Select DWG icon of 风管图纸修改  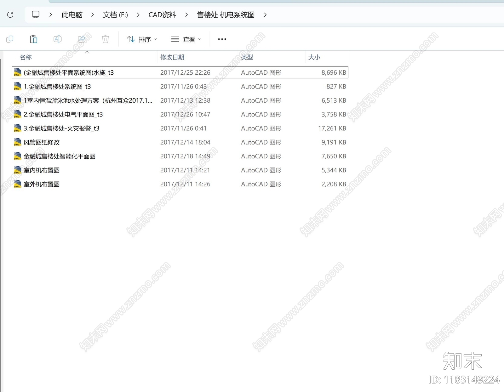click(x=17, y=142)
